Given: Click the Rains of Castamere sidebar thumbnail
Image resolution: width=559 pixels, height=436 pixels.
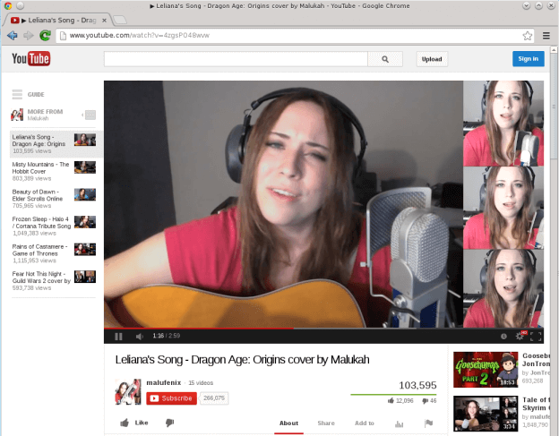Looking at the screenshot, I should pos(85,250).
